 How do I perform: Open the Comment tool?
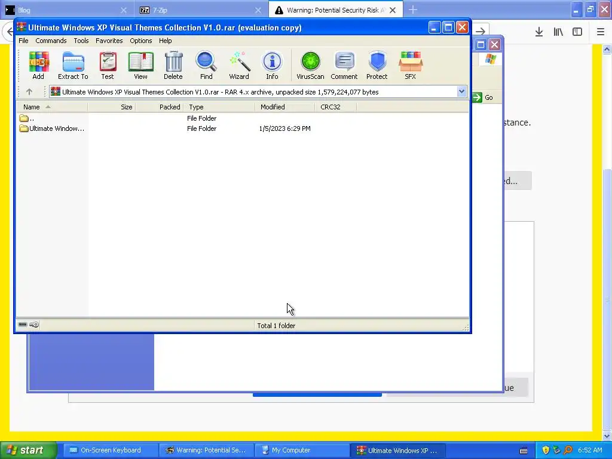[344, 66]
